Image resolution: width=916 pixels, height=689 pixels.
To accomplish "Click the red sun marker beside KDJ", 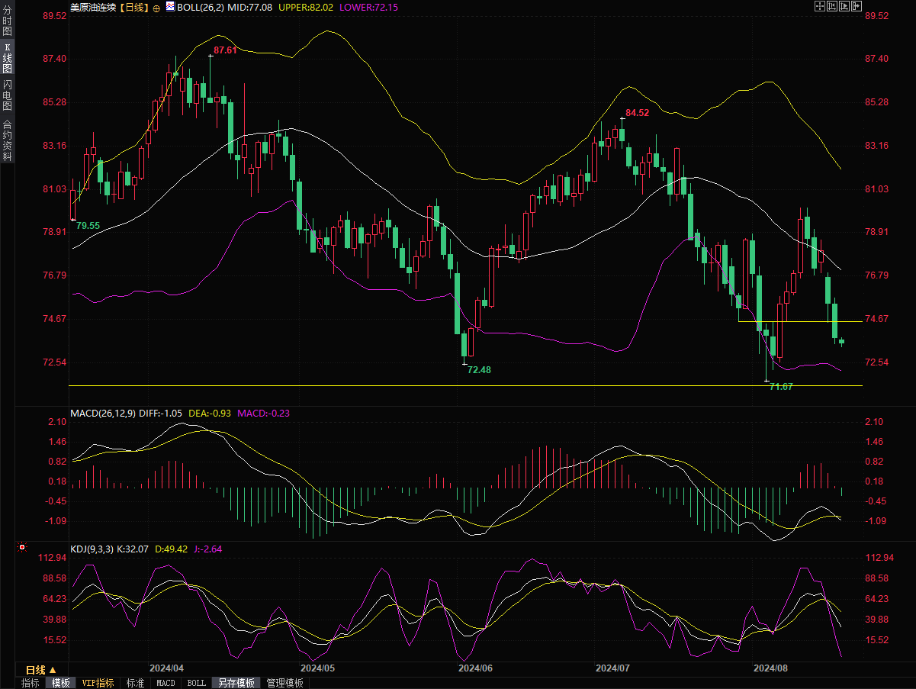I will [x=22, y=548].
